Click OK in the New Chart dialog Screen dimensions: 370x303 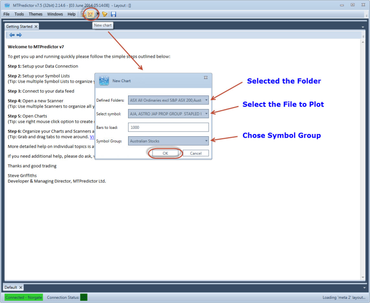point(165,153)
